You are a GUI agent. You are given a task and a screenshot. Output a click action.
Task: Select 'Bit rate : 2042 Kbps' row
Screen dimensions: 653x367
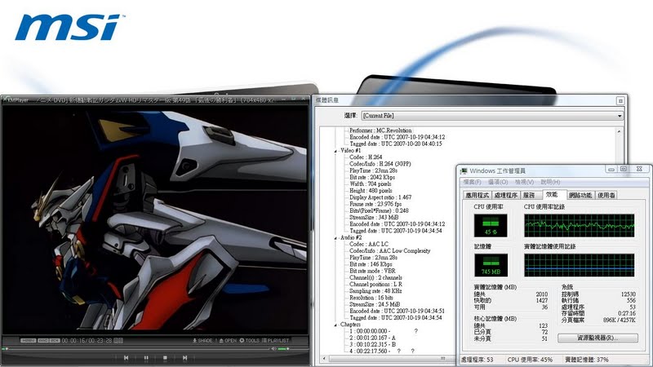[x=372, y=177]
